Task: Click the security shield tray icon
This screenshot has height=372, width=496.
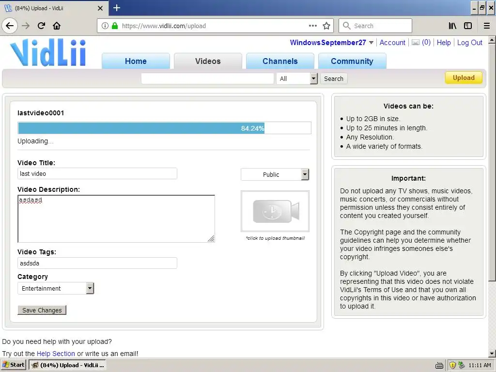Action: (x=452, y=365)
